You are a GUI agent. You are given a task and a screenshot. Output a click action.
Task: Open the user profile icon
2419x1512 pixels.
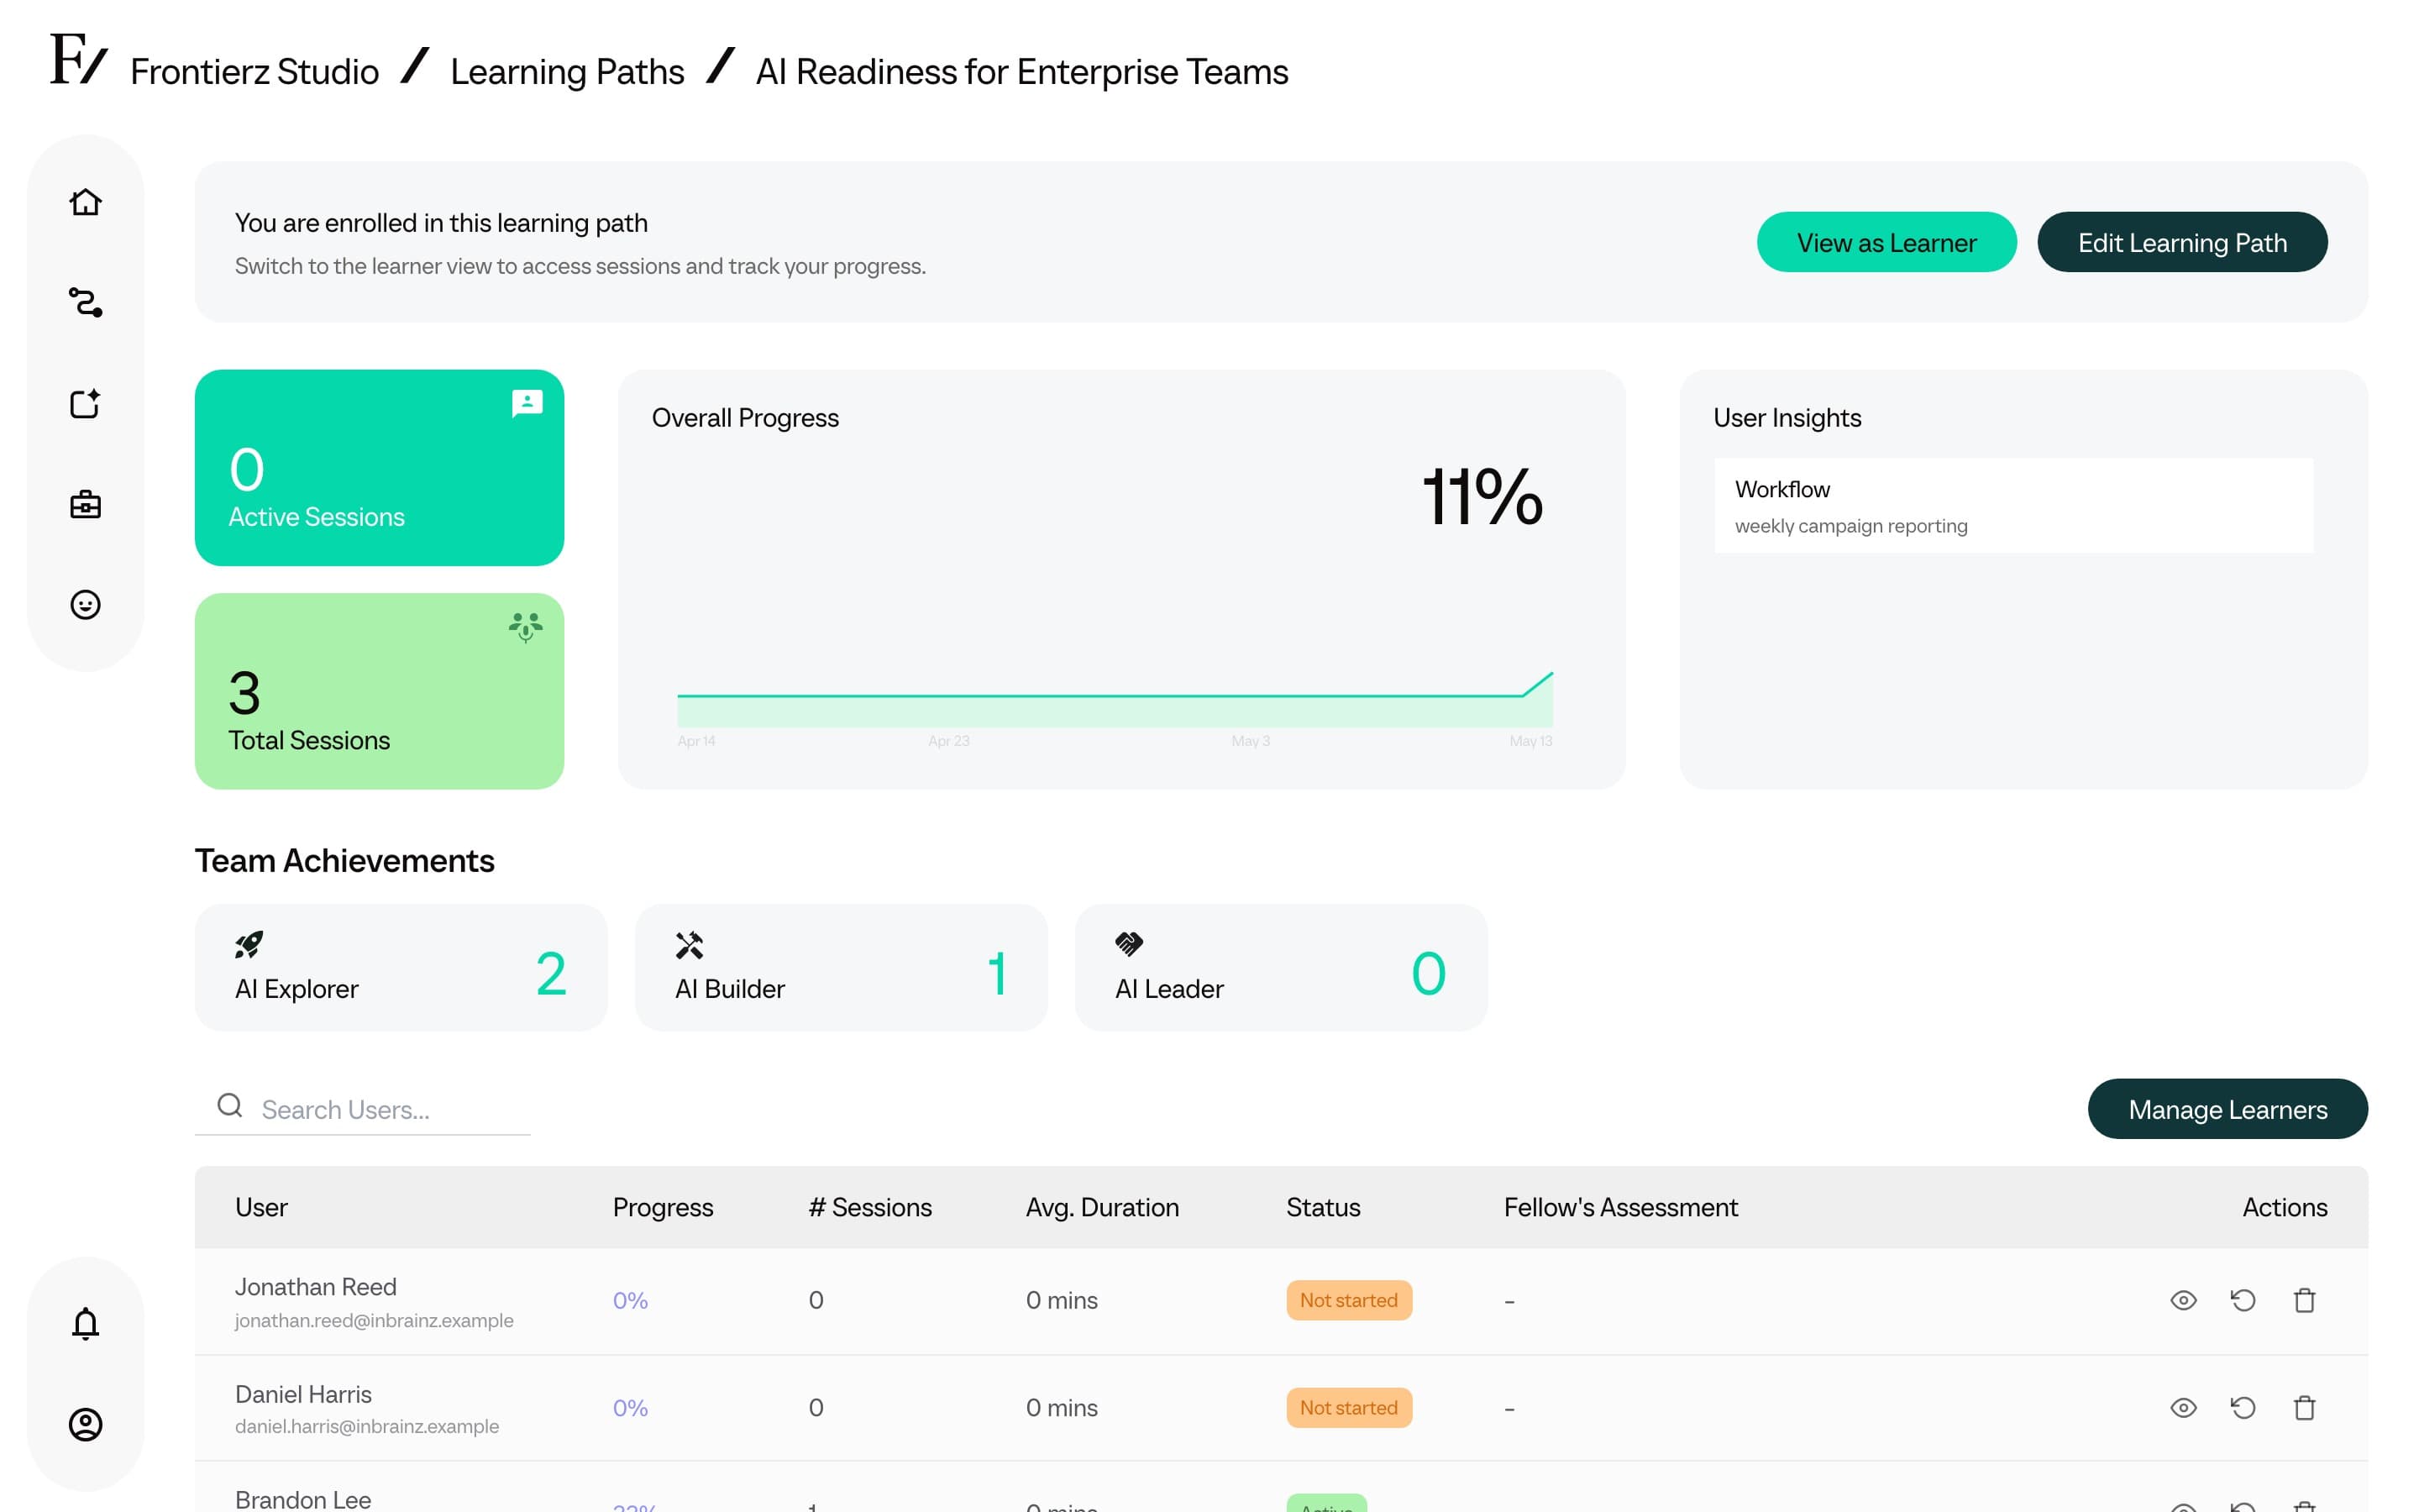85,1424
